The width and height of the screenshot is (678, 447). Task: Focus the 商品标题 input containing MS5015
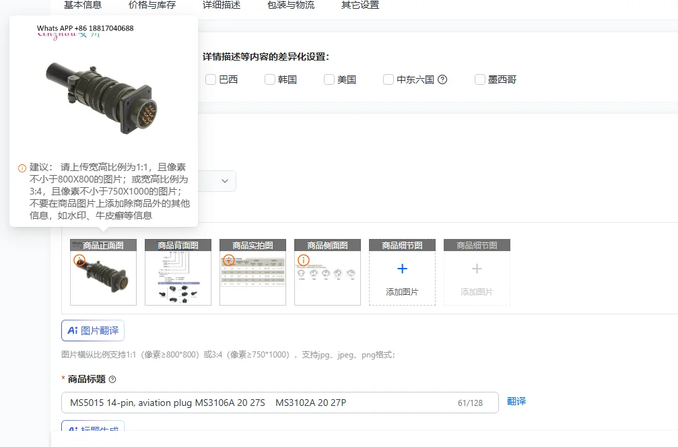click(x=280, y=403)
